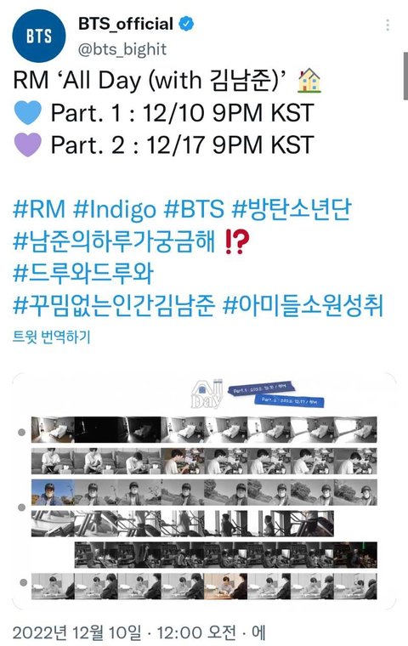Screen dimensions: 408x646
Task: Click the purple heart beside Part. 2
Action: coord(27,144)
